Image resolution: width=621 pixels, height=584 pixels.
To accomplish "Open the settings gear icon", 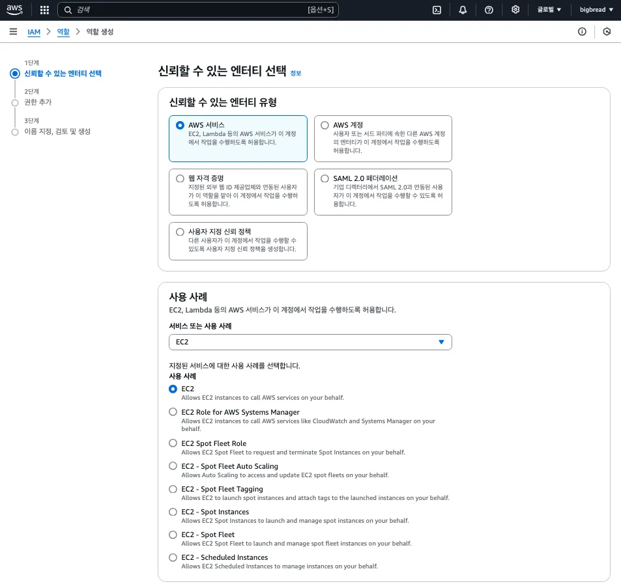I will click(x=515, y=10).
